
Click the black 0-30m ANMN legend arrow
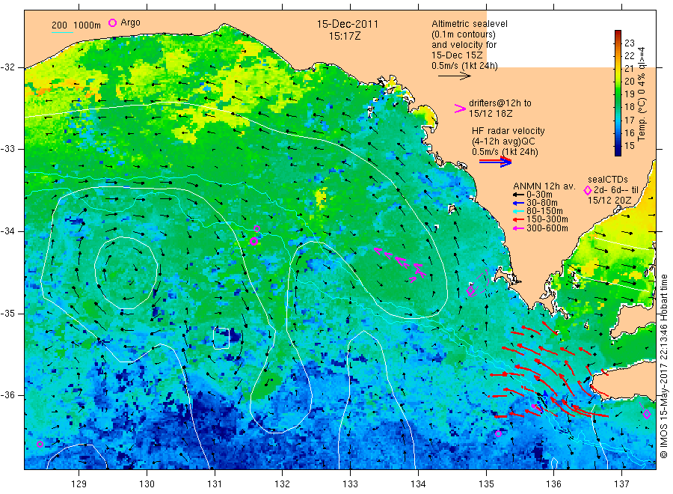[519, 195]
